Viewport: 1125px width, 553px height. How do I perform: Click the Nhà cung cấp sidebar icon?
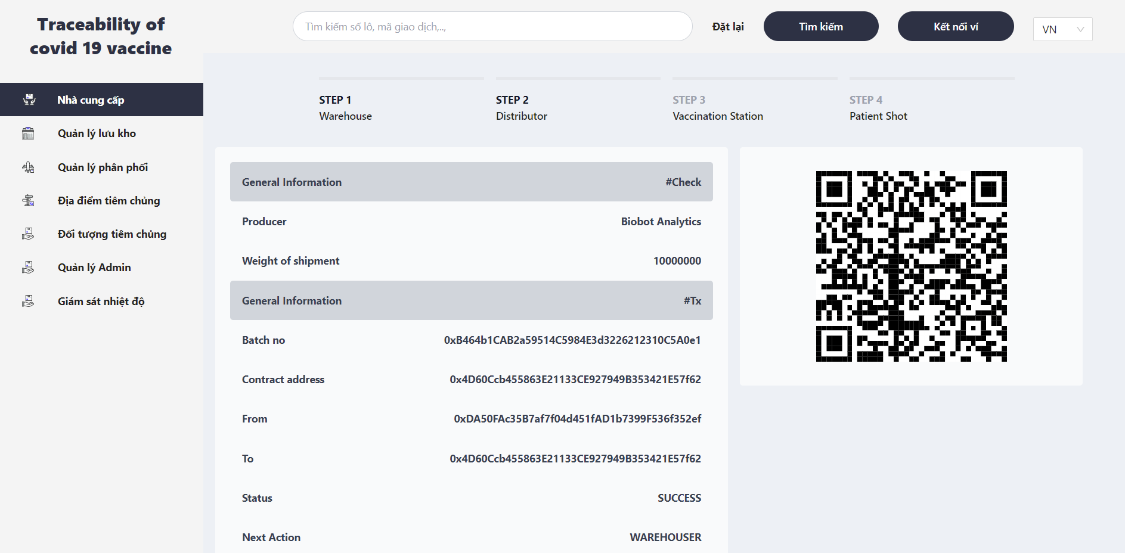click(29, 100)
